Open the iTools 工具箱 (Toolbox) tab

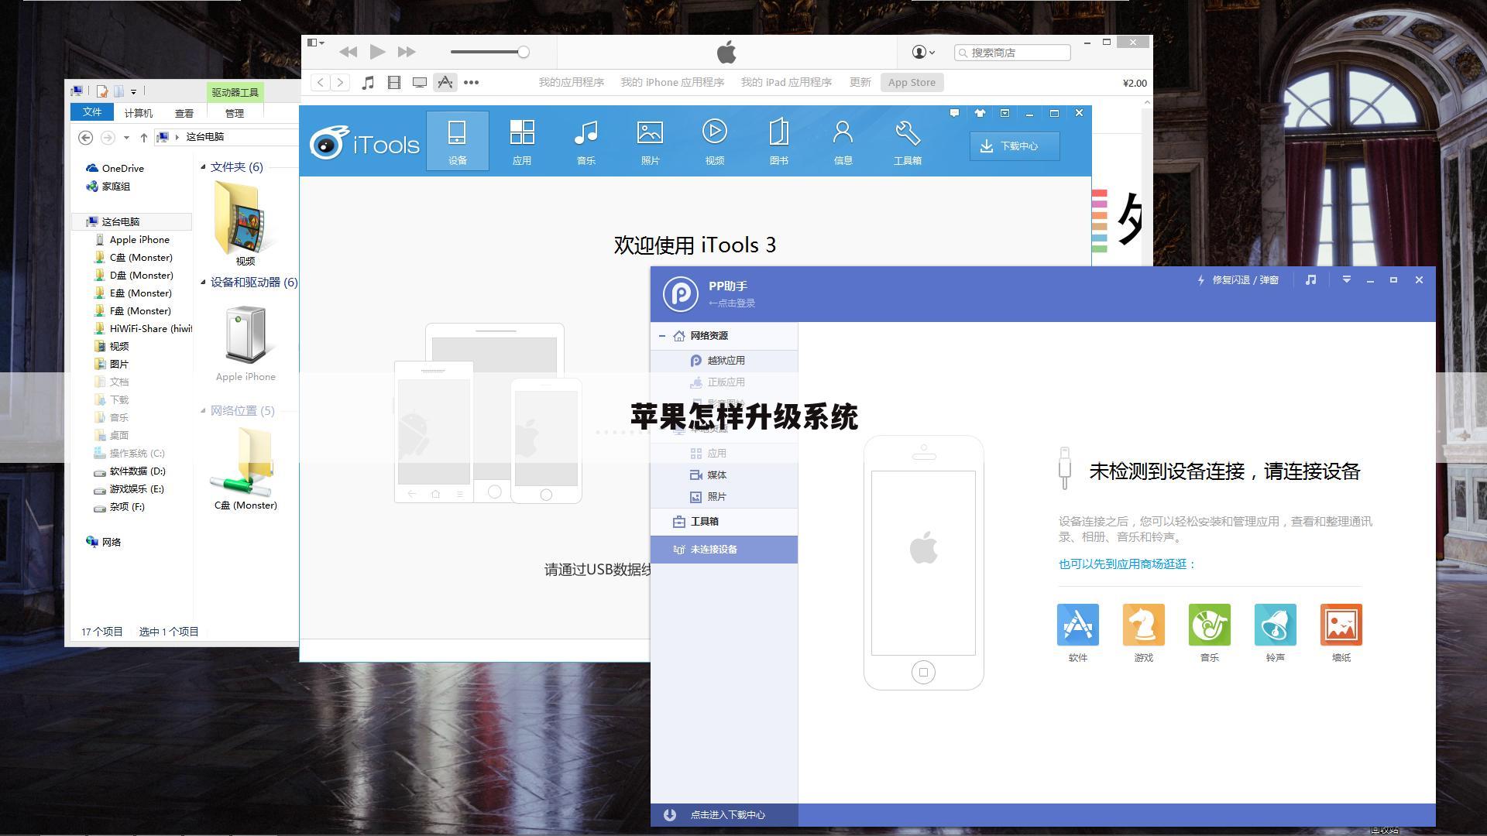[907, 141]
